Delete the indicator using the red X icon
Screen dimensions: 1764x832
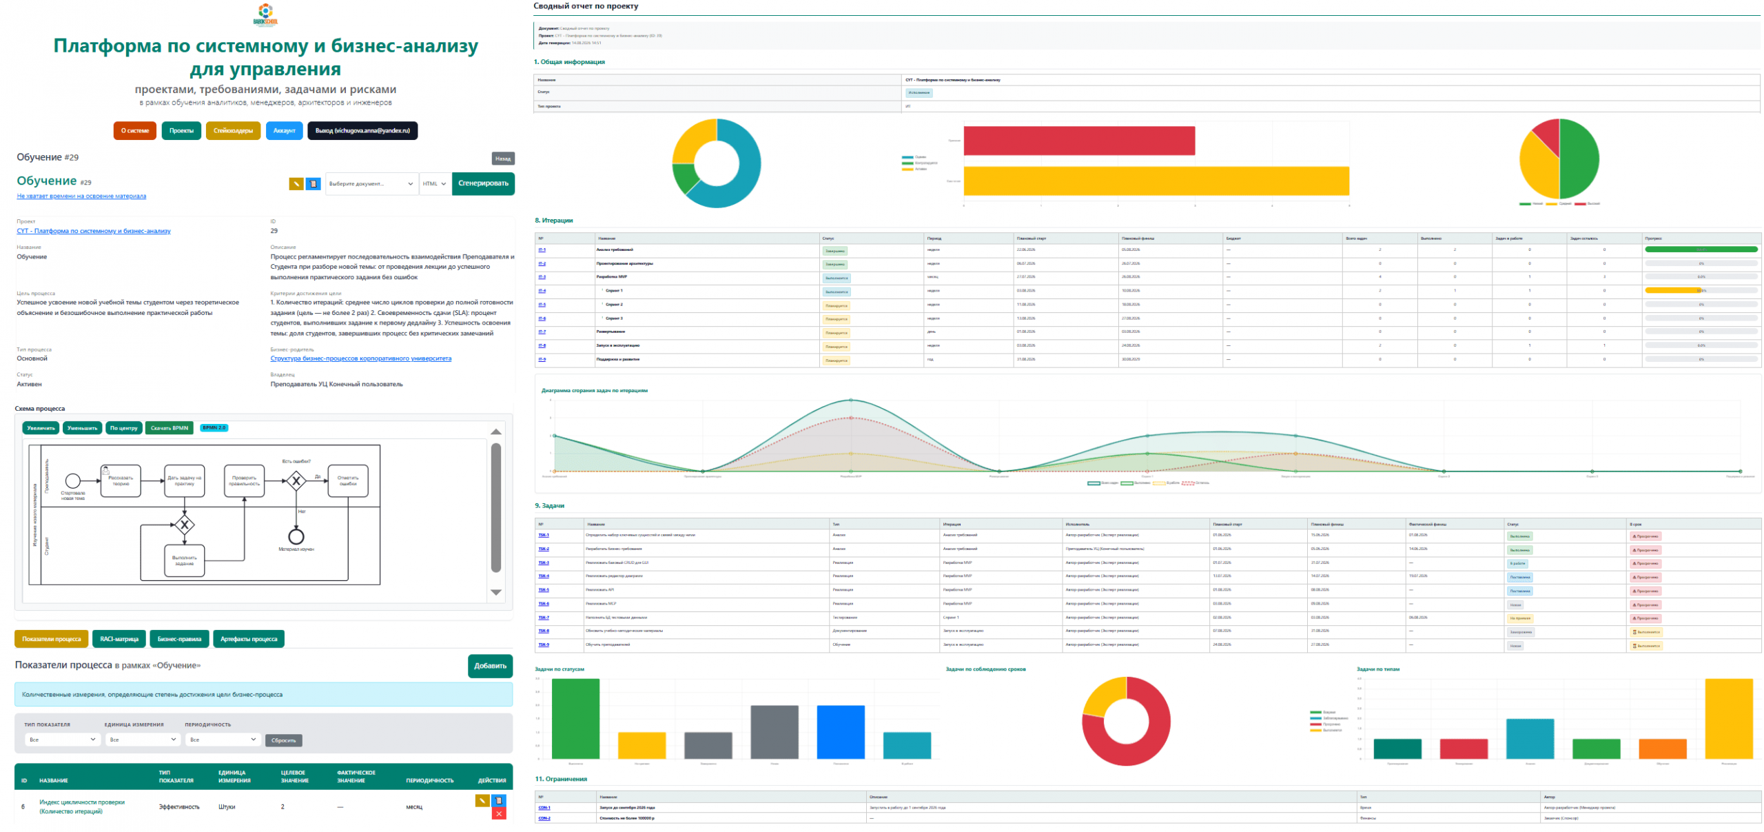[499, 813]
